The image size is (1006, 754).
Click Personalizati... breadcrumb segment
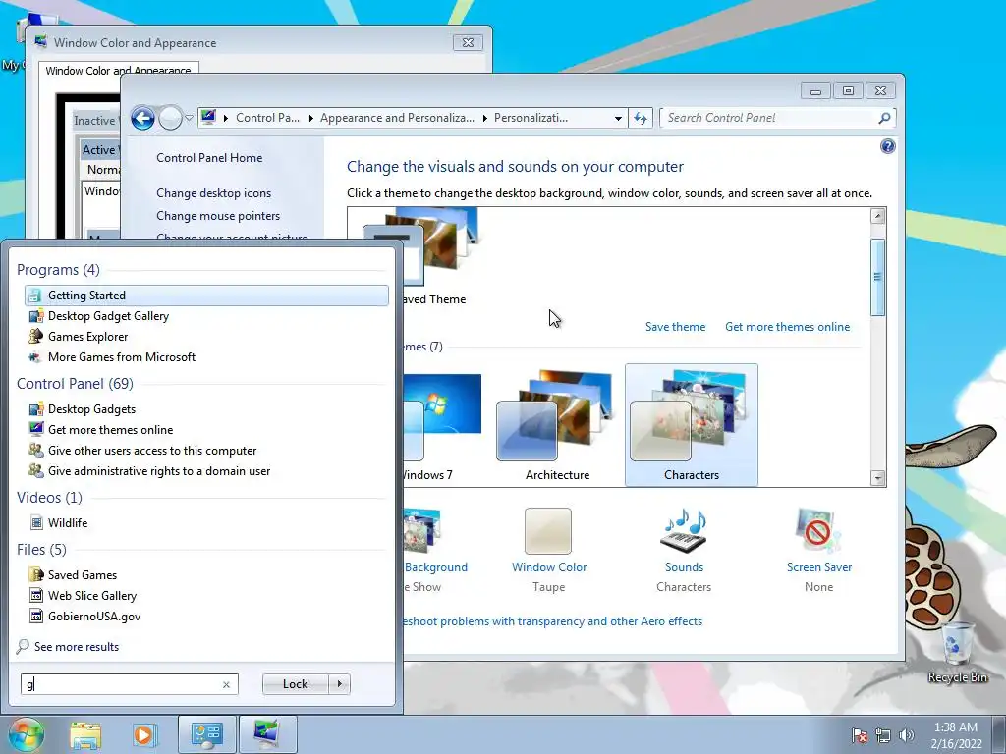click(531, 118)
